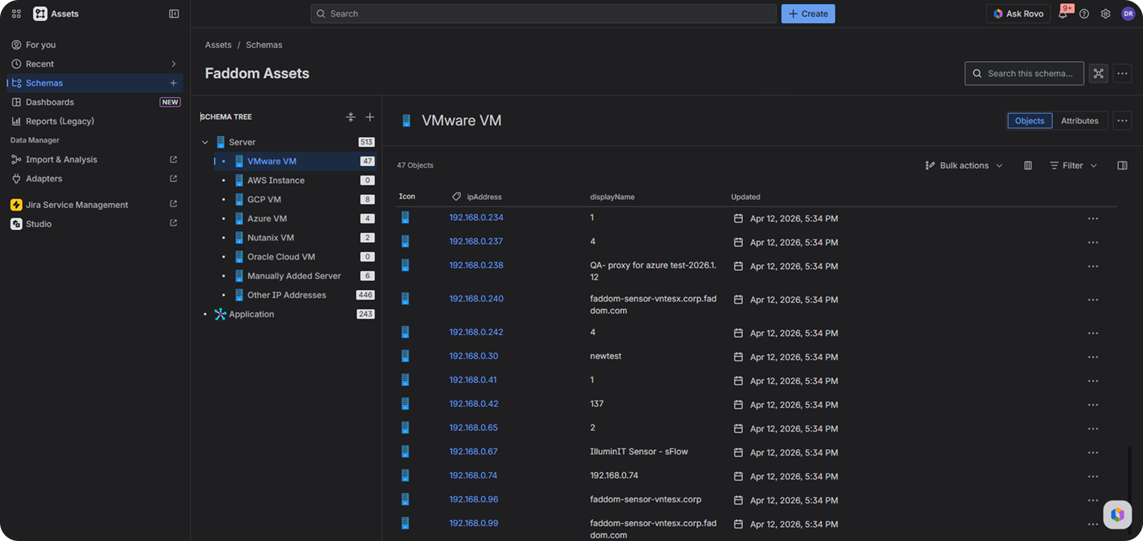Collapse all schema tree nodes icon
Image resolution: width=1143 pixels, height=541 pixels.
click(x=350, y=117)
